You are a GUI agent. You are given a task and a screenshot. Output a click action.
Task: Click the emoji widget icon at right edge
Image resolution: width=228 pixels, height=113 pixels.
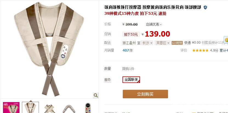pyautogui.click(x=226, y=40)
